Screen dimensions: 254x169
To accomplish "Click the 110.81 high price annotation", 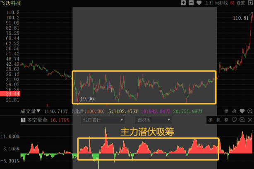I will 241,18.
